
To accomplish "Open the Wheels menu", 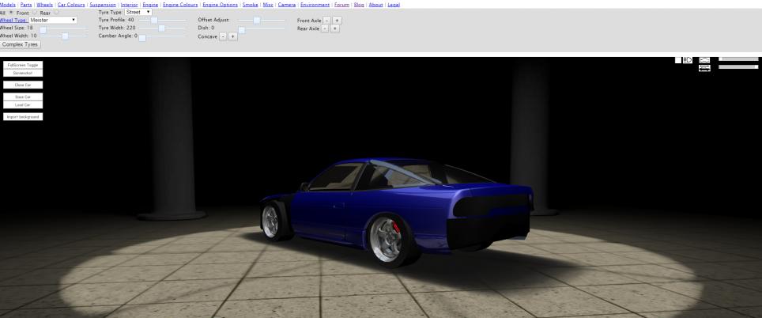I will (45, 5).
